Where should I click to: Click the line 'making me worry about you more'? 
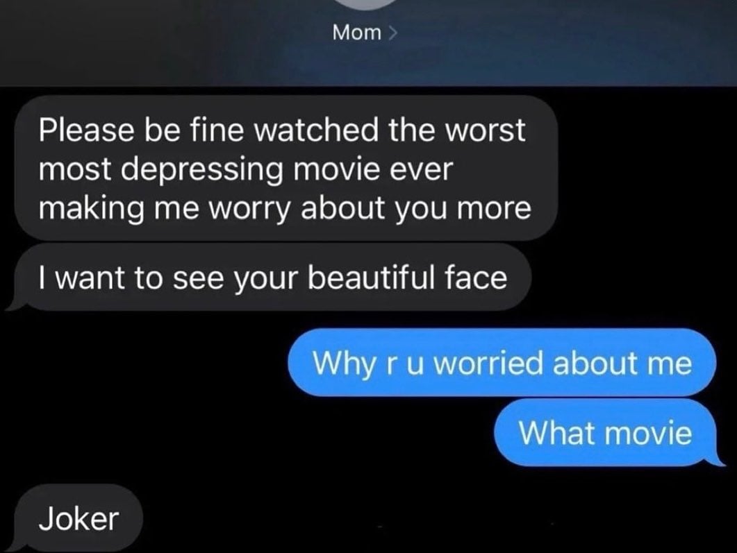click(x=285, y=208)
